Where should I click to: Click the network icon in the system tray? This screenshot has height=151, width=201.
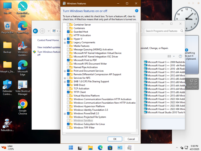point(186,148)
